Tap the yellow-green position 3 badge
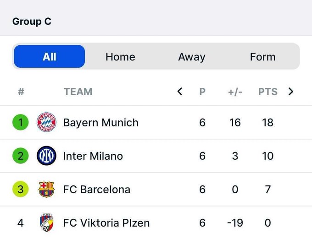 [x=21, y=189]
